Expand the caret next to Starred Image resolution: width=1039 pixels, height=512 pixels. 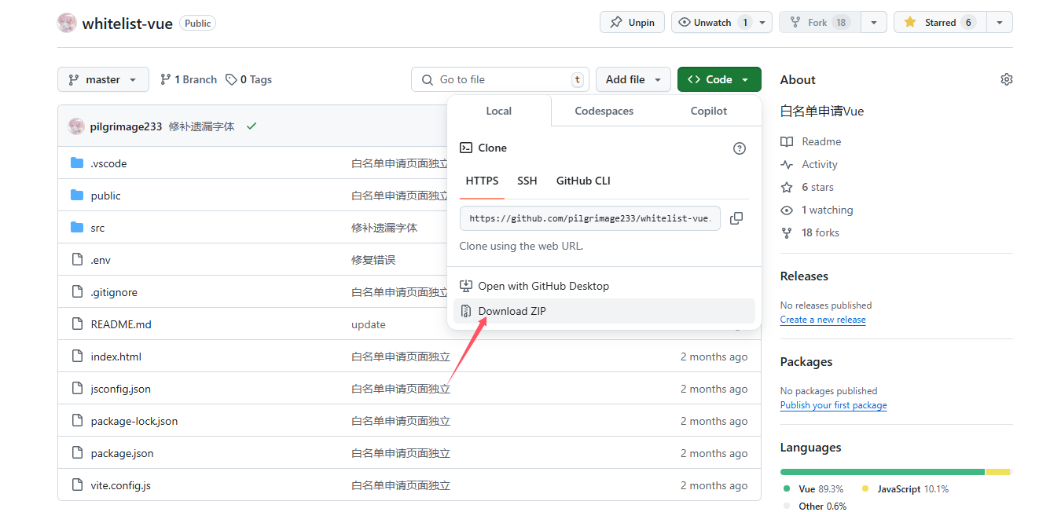click(x=1000, y=22)
